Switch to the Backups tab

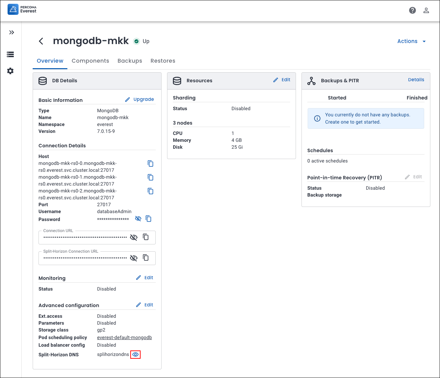pos(130,61)
